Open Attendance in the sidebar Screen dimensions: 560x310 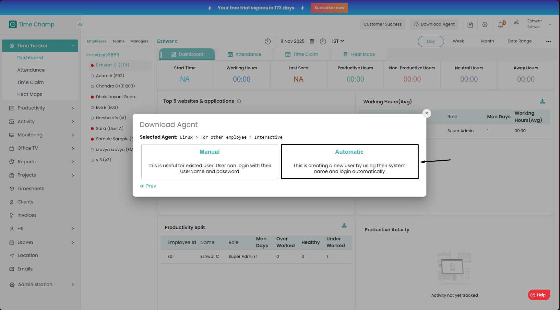coord(31,70)
